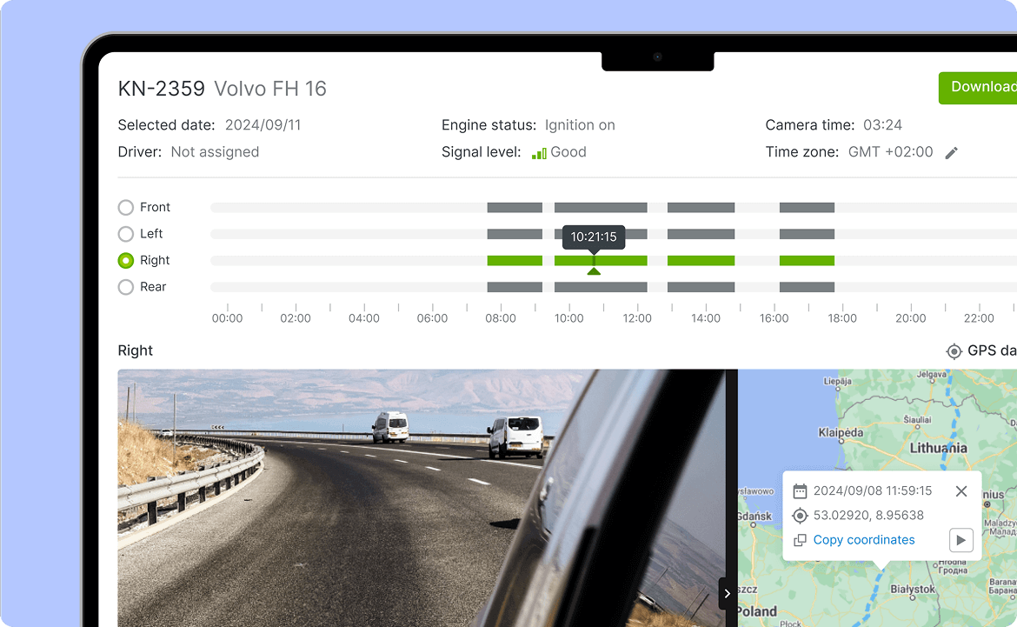The height and width of the screenshot is (627, 1017).
Task: Click the Right camera segment near 14:00
Action: [701, 261]
